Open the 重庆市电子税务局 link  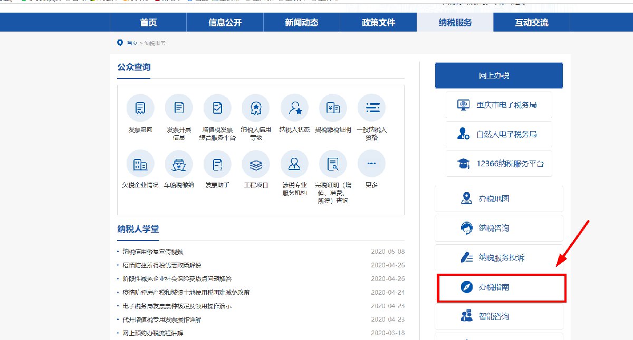pyautogui.click(x=498, y=105)
